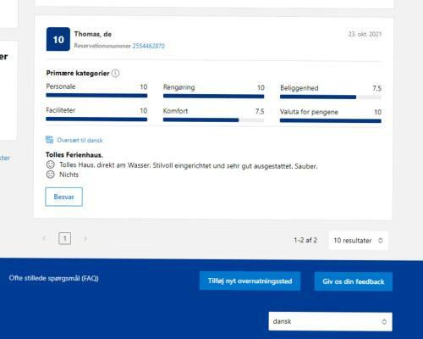Image resolution: width=423 pixels, height=339 pixels.
Task: Click the reviewer name Thomas, de
Action: pyautogui.click(x=93, y=34)
